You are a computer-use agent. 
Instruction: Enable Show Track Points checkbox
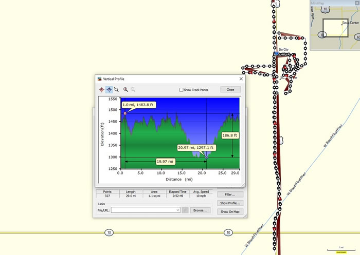point(181,90)
